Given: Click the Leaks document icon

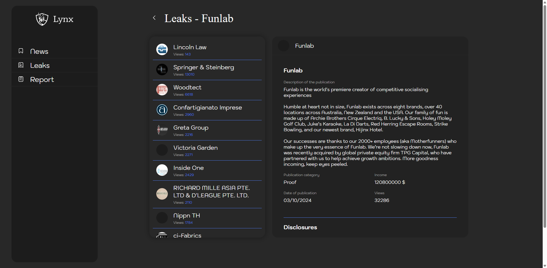Looking at the screenshot, I should point(21,65).
